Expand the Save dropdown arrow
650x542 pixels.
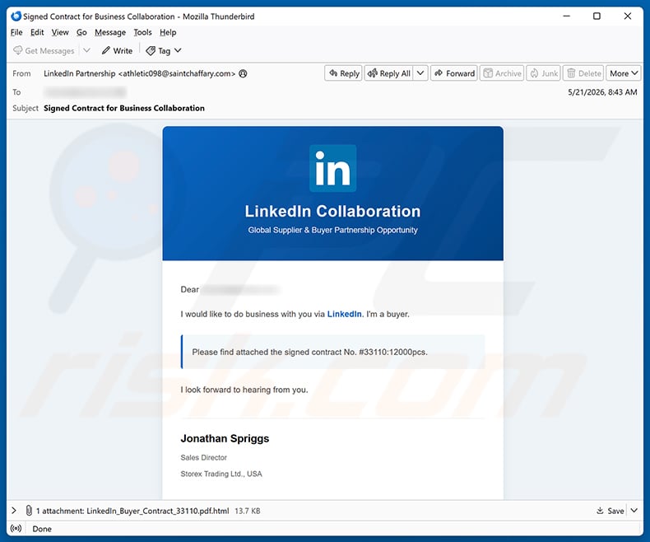[634, 511]
